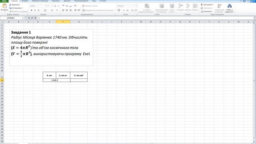
Task: Align text right
Action: pyautogui.click(x=70, y=10)
